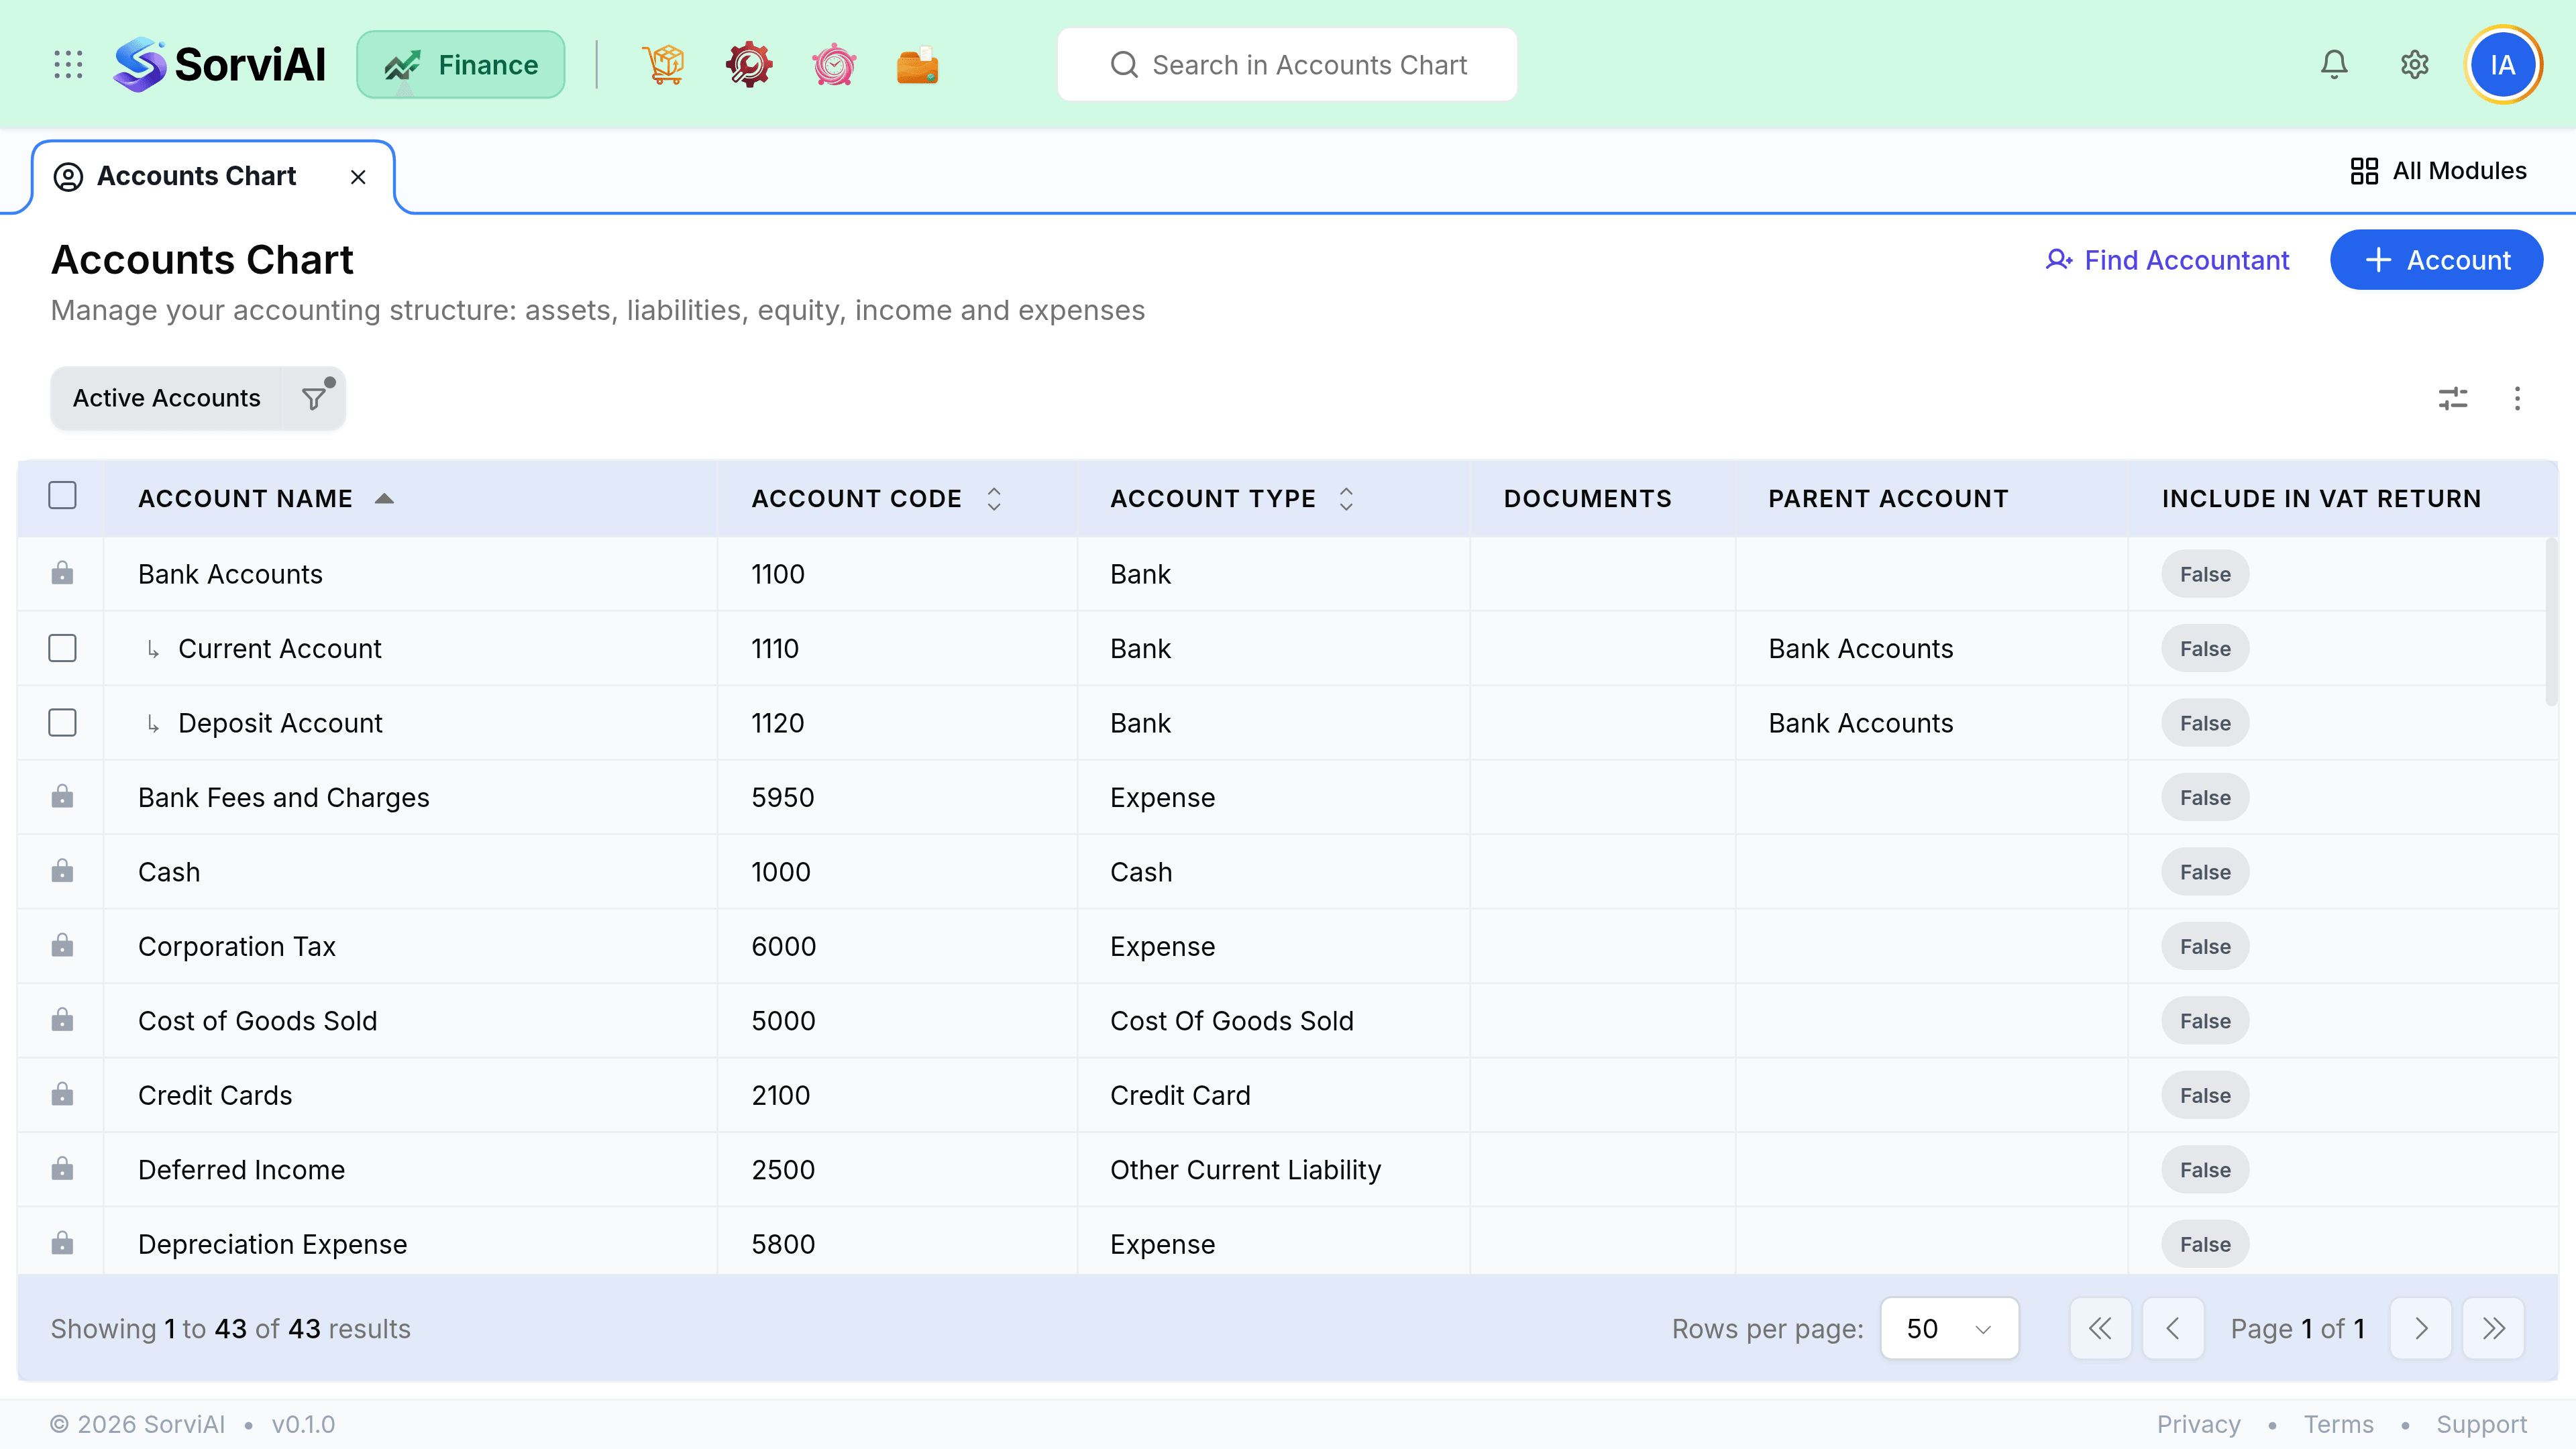Viewport: 2576px width, 1449px height.
Task: Click the filter funnel icon
Action: pyautogui.click(x=315, y=398)
